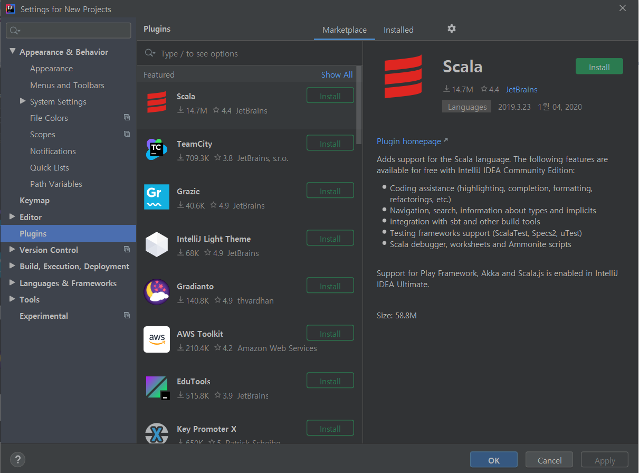Focus the plugin search field
Screen dimensions: 639x473
pyautogui.click(x=250, y=53)
